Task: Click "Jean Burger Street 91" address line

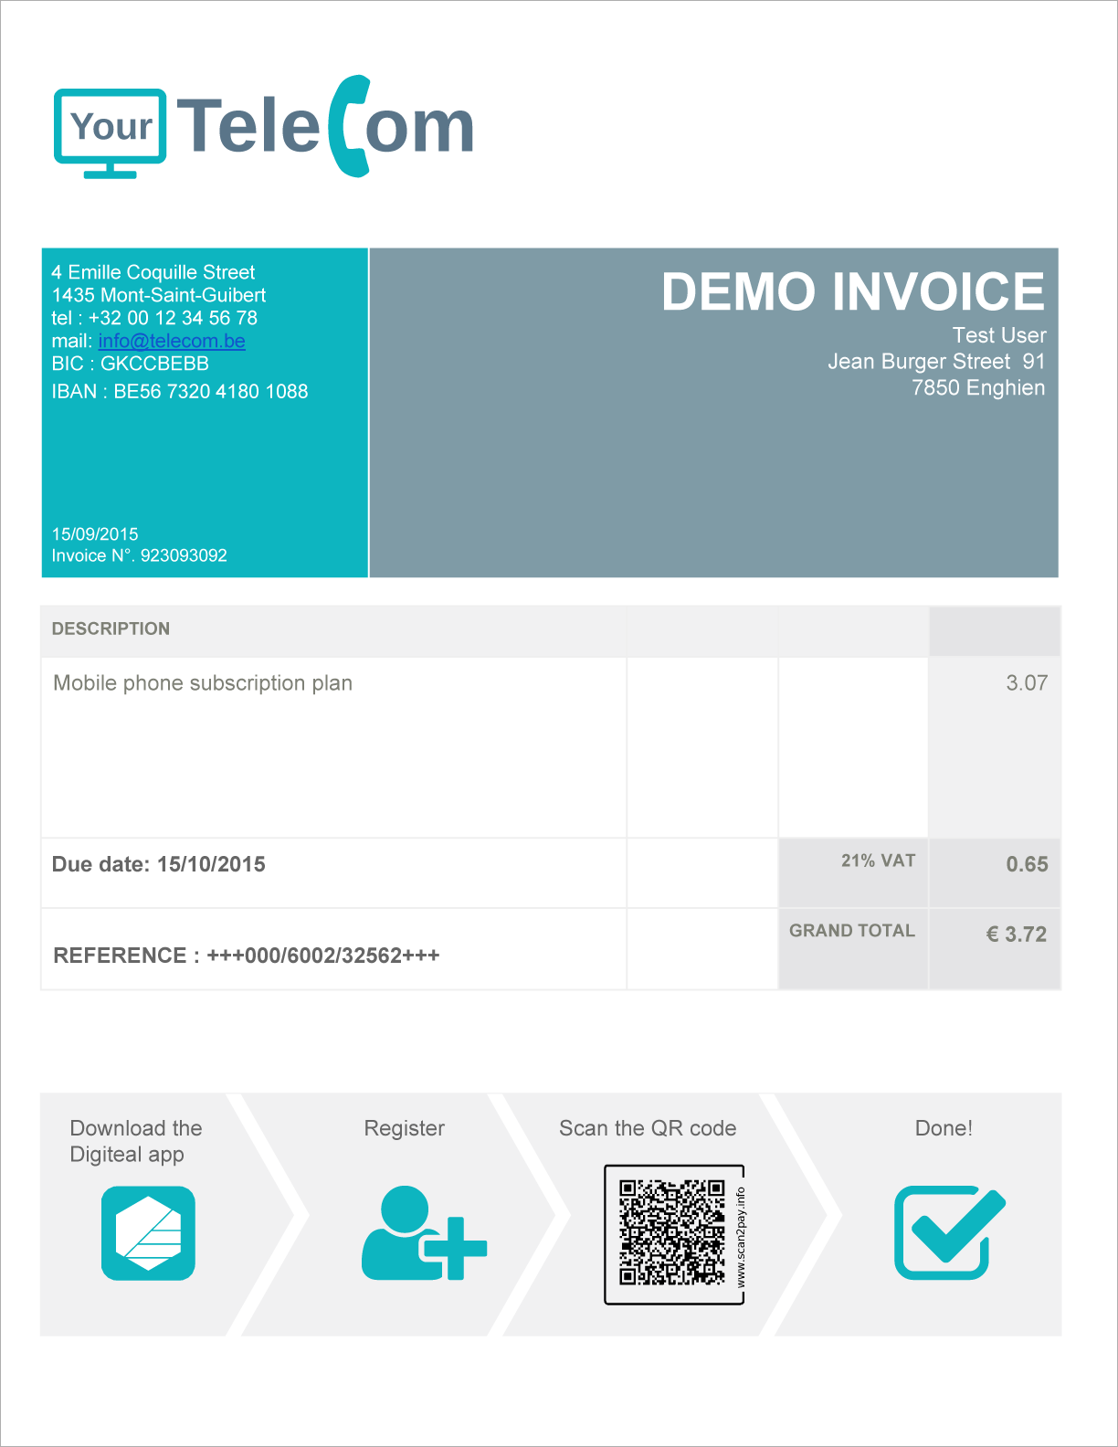Action: [x=936, y=362]
